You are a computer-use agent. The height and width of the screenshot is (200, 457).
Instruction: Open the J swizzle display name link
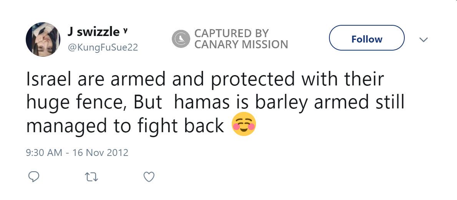93,32
